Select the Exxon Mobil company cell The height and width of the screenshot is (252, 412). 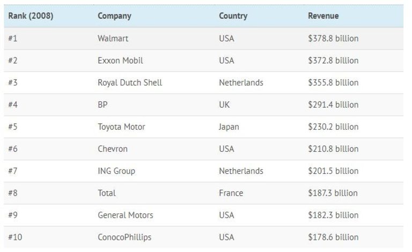[x=120, y=61]
